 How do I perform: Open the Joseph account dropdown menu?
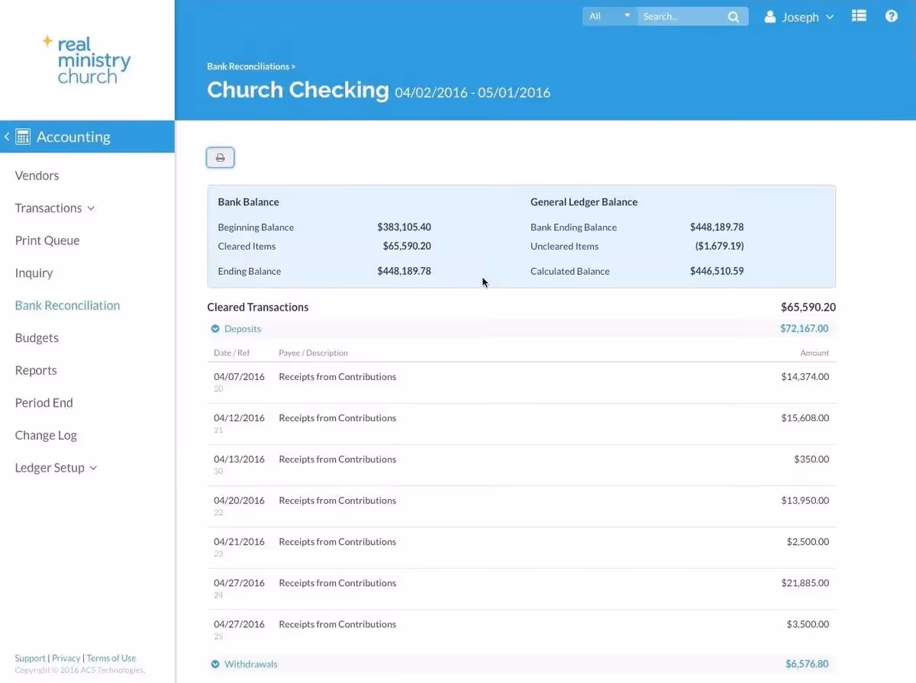click(x=831, y=17)
